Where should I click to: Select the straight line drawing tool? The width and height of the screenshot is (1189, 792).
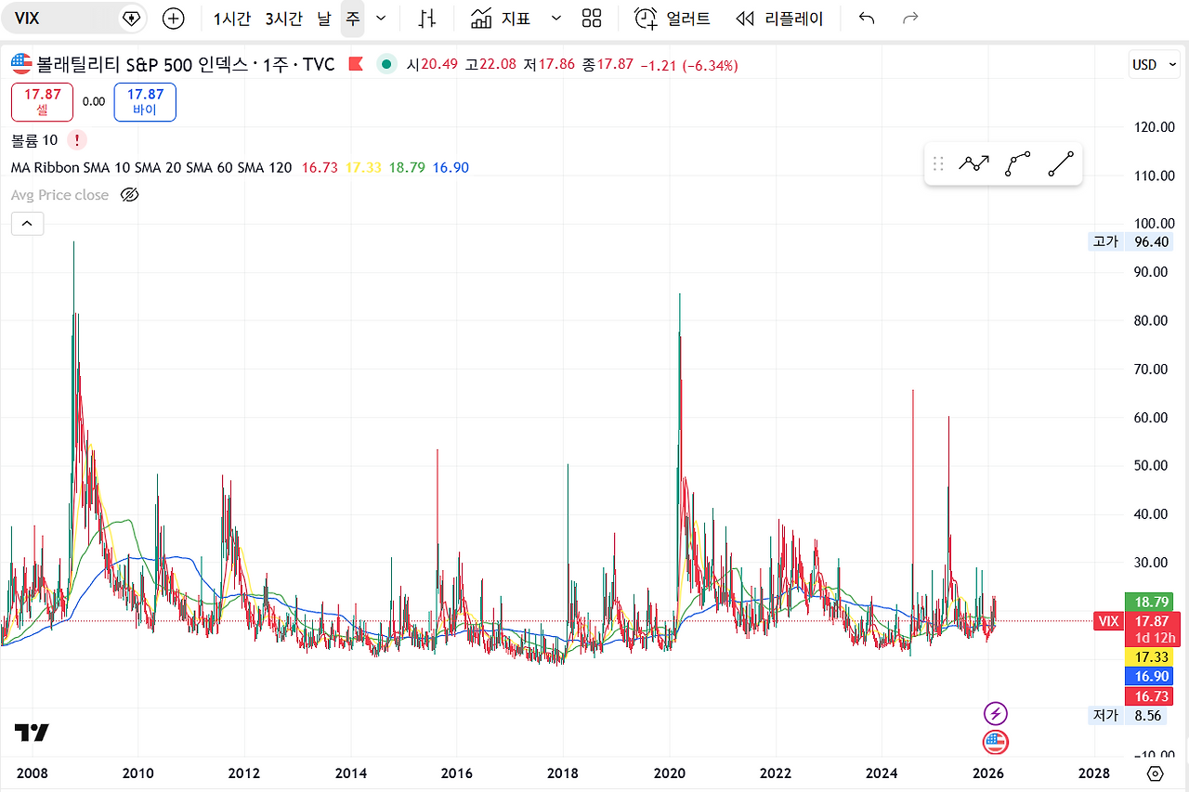click(1061, 164)
